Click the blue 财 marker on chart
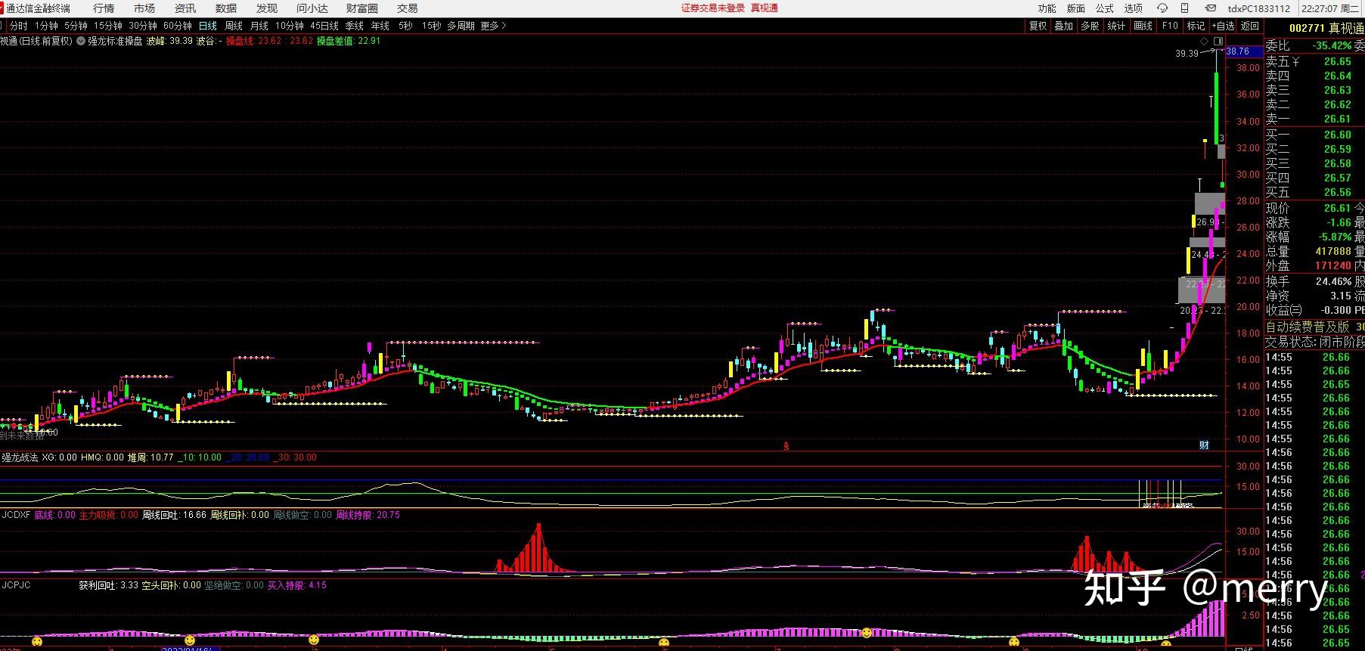 1204,445
